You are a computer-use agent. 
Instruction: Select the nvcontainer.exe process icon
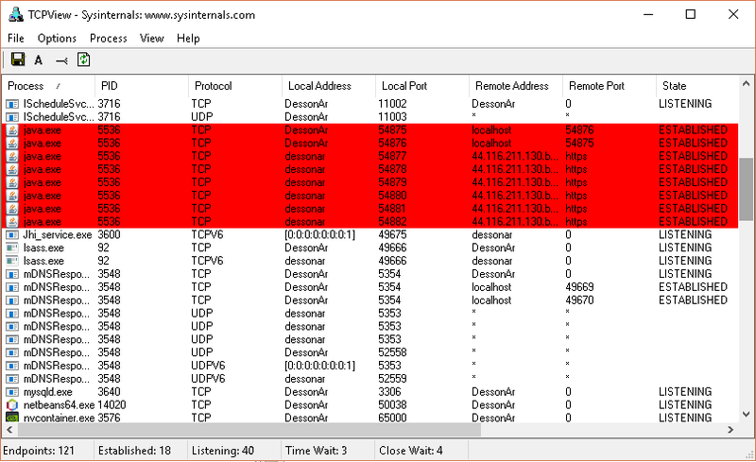(x=12, y=418)
